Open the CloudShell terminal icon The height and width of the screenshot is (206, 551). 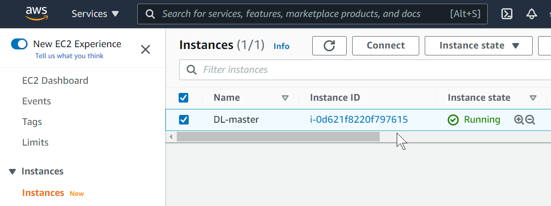(507, 14)
